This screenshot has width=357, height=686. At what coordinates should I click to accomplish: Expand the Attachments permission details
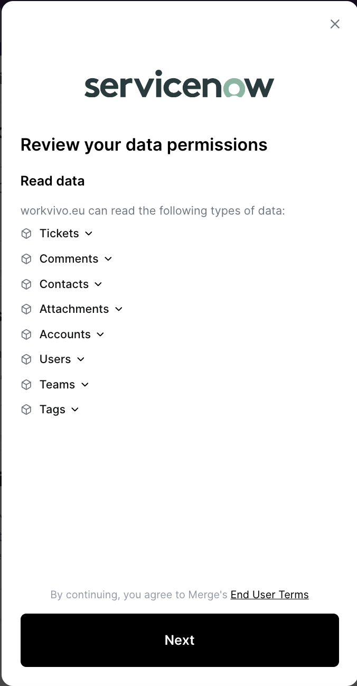click(118, 309)
